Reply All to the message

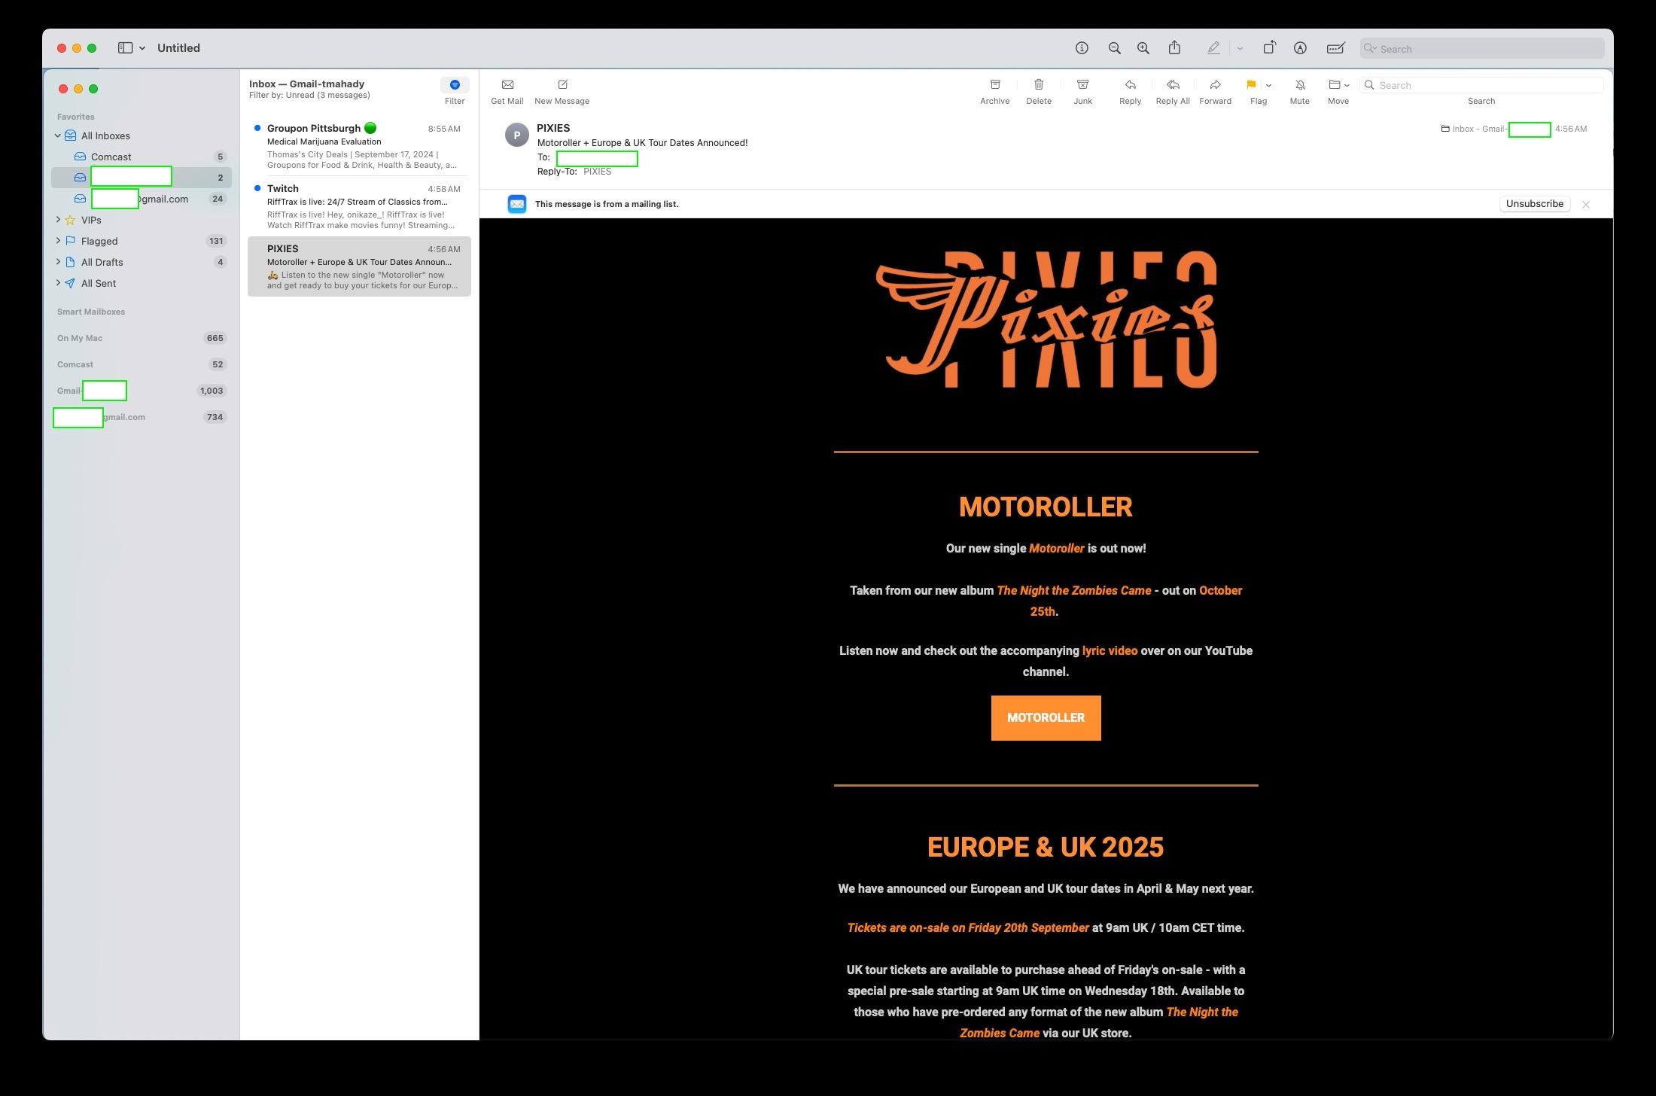(x=1173, y=91)
